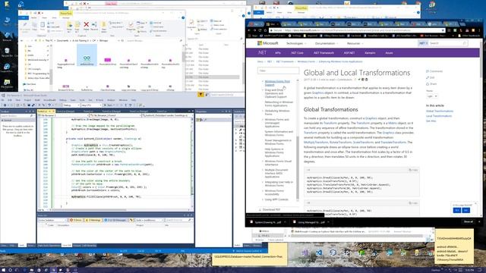Expand Globalizing Windows Forms tree item

click(263, 111)
